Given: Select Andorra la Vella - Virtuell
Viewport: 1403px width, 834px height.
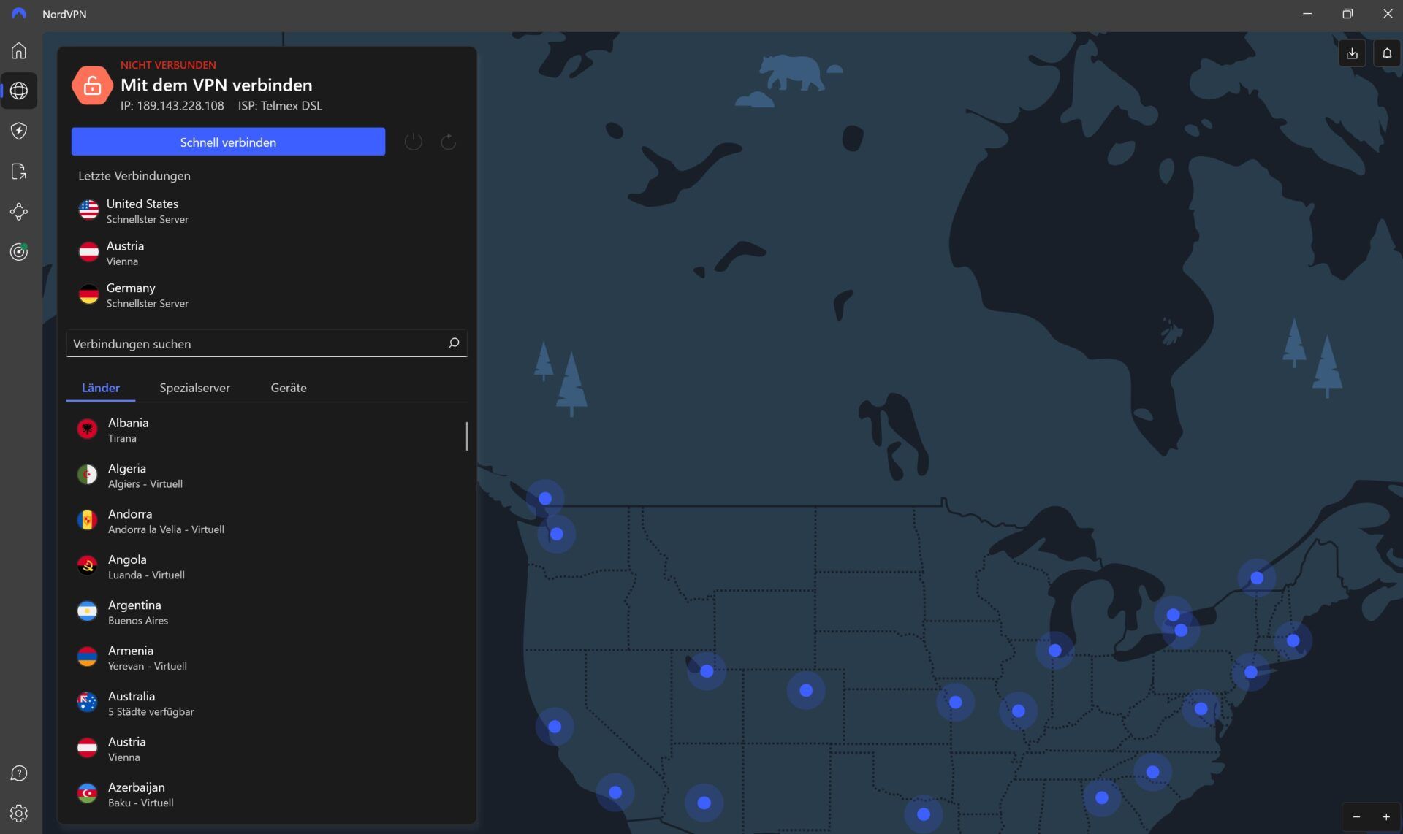Looking at the screenshot, I should point(267,521).
